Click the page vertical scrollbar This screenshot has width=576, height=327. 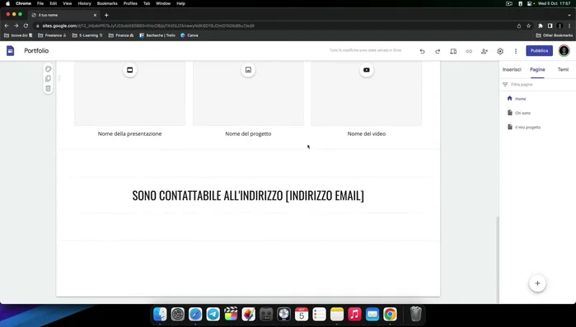coord(498,259)
